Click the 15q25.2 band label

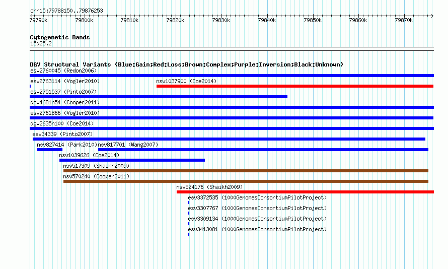41,43
